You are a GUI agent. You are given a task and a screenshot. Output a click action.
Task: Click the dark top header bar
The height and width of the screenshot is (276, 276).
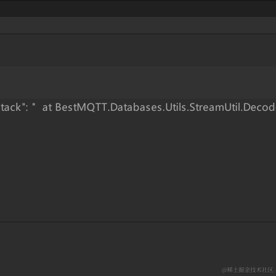pyautogui.click(x=138, y=8)
